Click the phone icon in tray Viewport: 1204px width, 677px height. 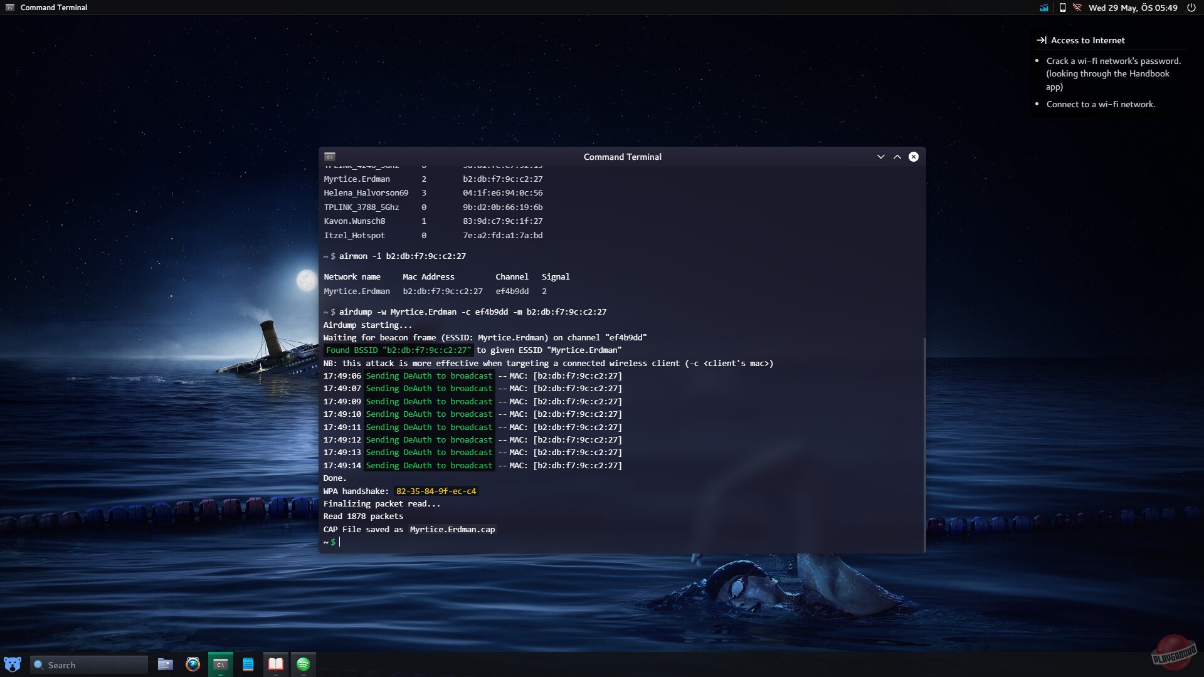coord(1062,8)
